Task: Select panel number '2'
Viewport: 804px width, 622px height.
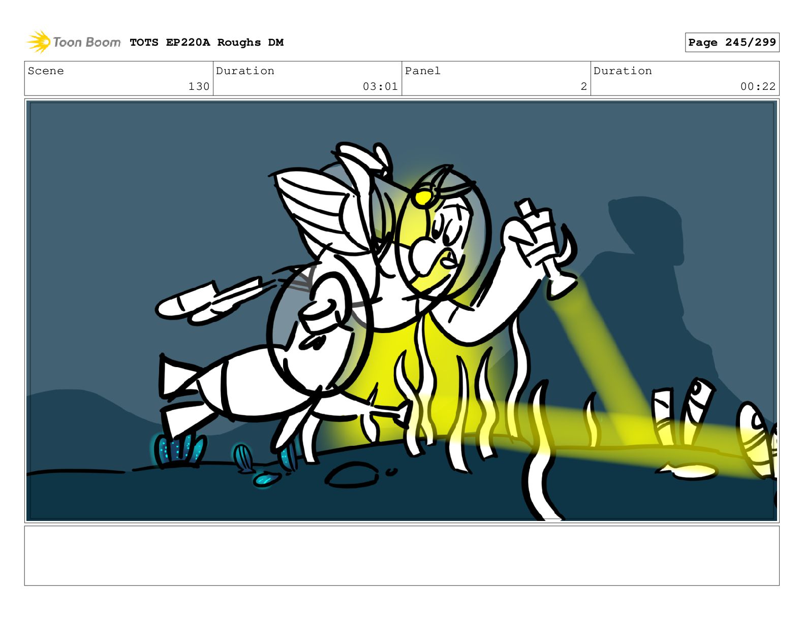Action: coord(584,87)
